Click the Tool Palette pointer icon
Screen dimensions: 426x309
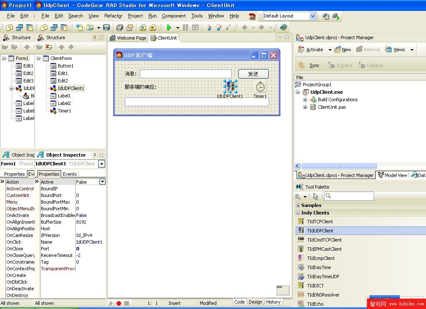(315, 197)
